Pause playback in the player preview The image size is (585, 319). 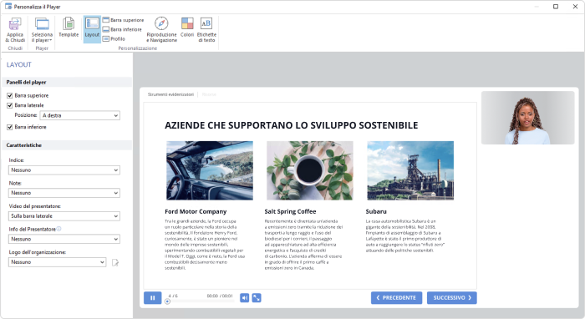[x=153, y=298]
